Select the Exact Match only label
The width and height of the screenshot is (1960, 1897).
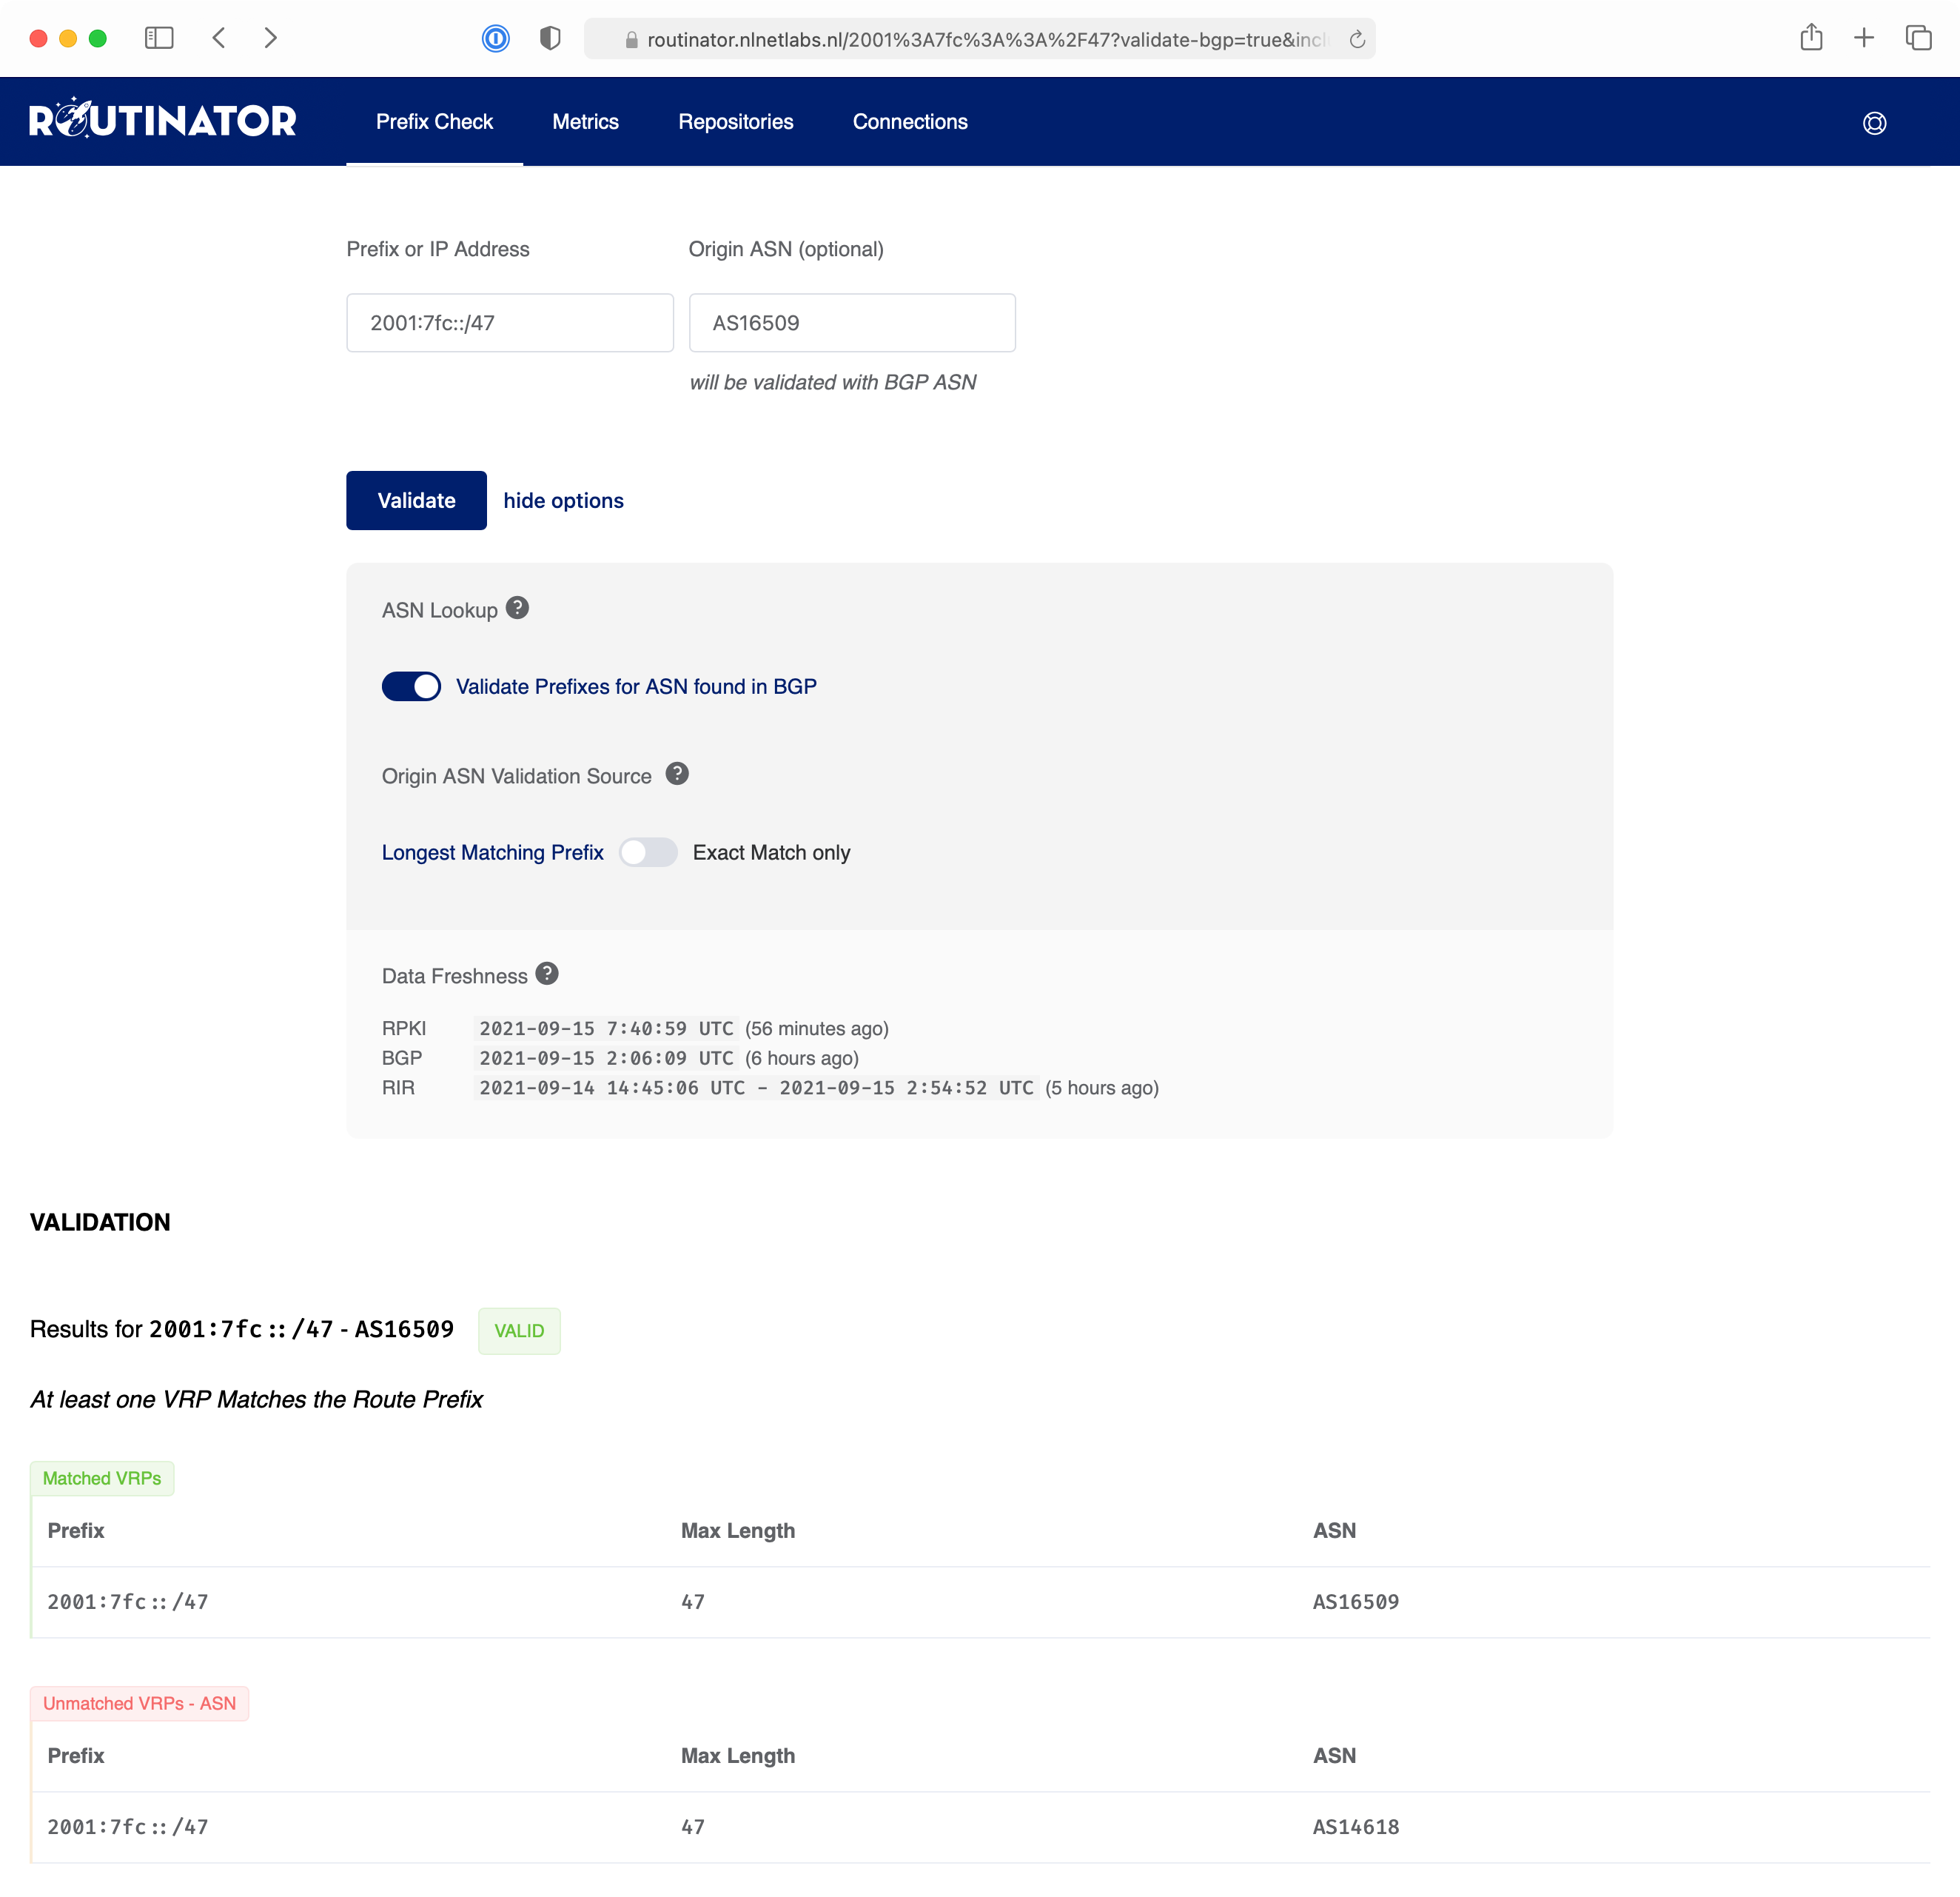771,852
